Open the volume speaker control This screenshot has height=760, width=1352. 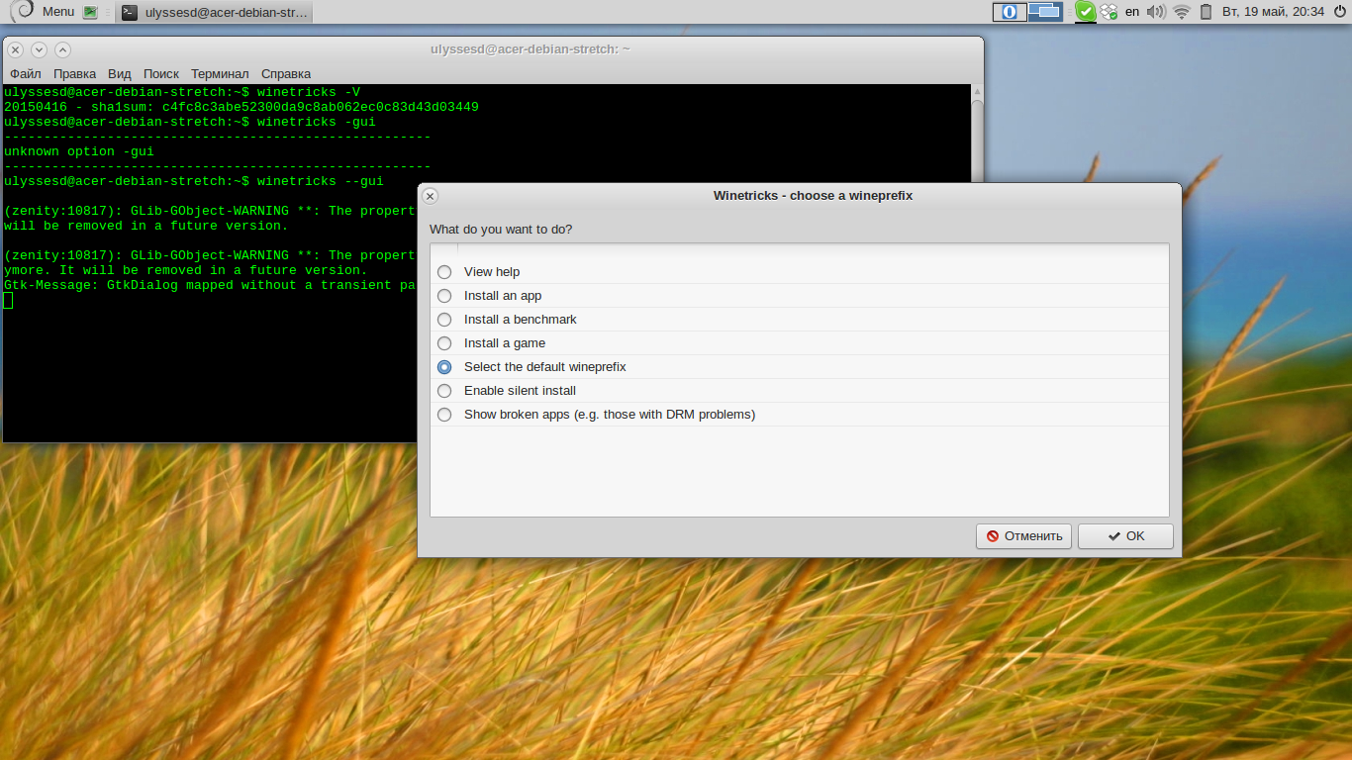pos(1155,12)
